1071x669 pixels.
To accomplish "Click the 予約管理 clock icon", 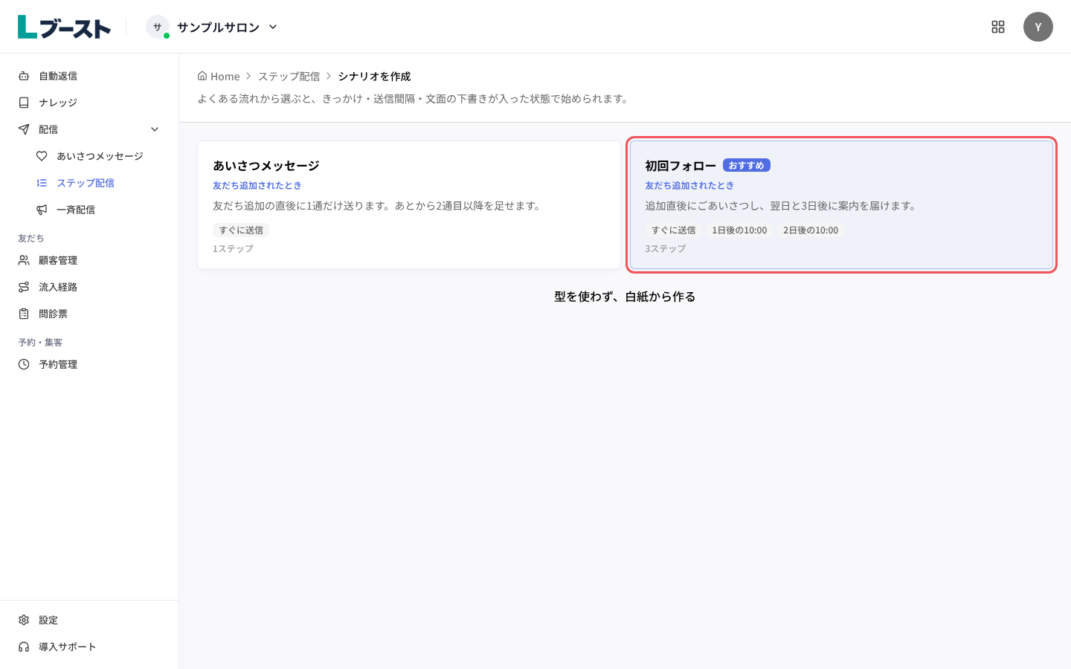I will (x=24, y=364).
